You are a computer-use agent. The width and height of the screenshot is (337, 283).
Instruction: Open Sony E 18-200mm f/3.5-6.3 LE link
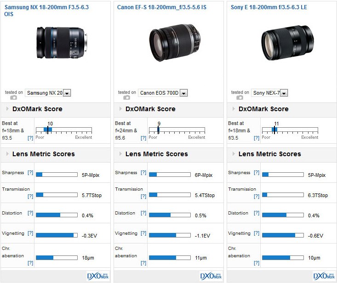tap(269, 7)
